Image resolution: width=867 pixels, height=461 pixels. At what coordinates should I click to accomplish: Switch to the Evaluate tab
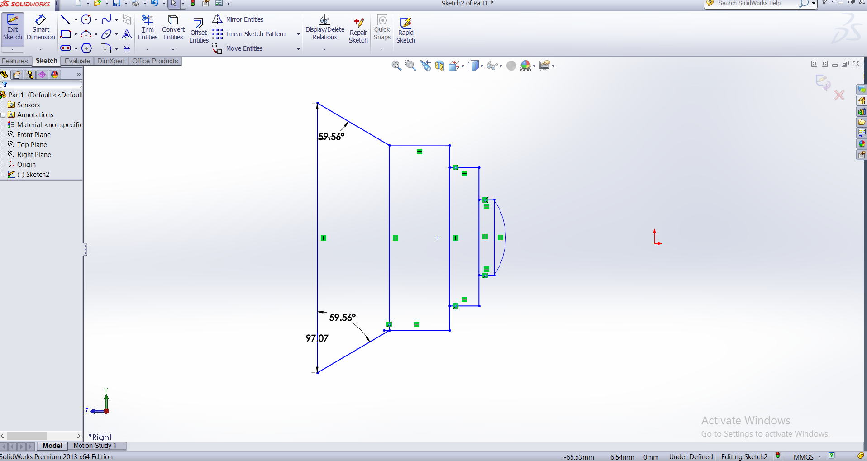[77, 61]
